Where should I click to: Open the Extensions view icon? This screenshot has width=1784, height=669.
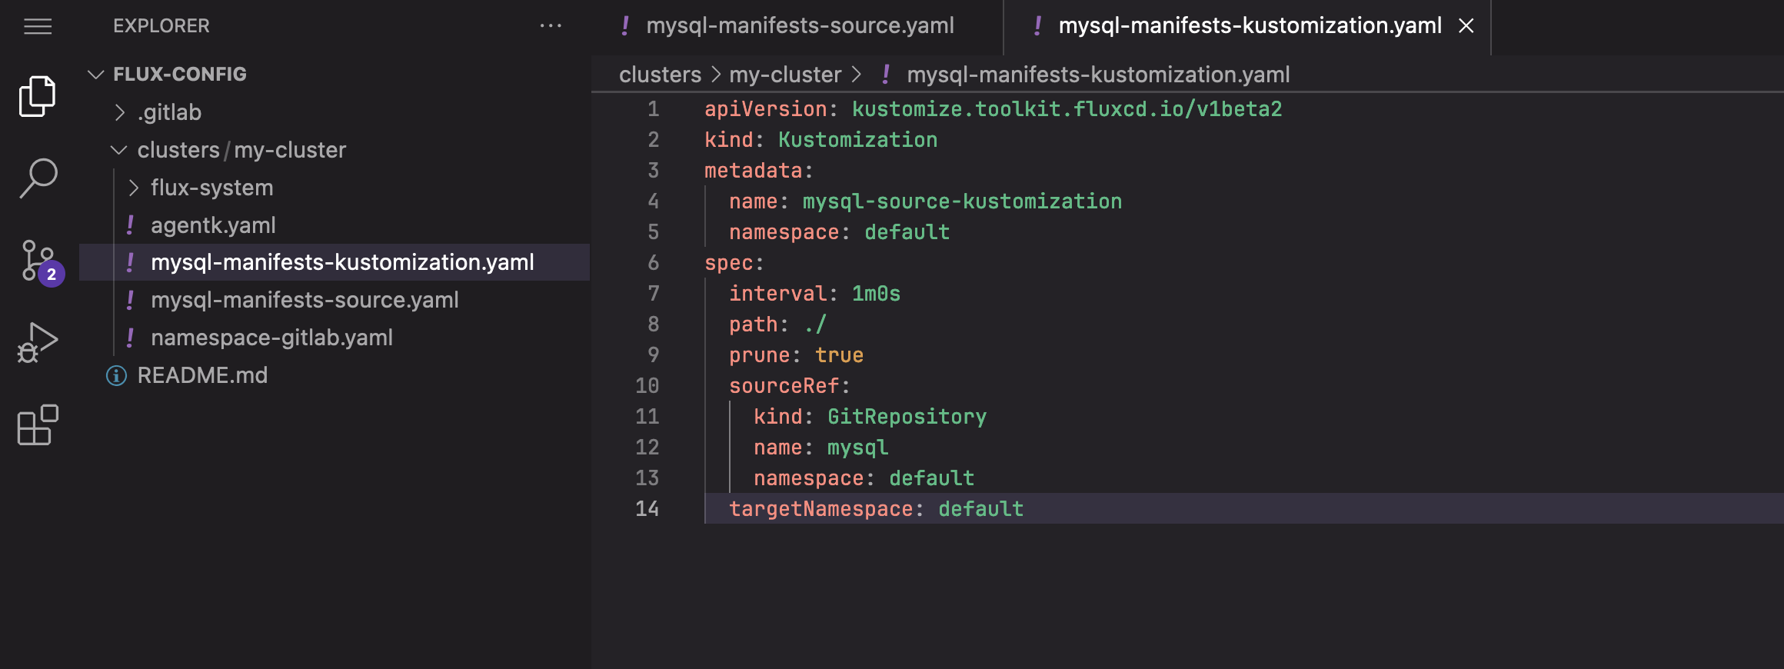(38, 424)
